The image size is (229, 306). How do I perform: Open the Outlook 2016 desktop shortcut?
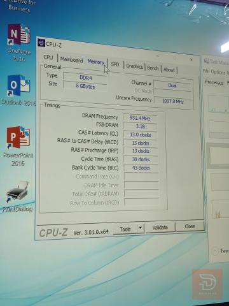coord(18,91)
